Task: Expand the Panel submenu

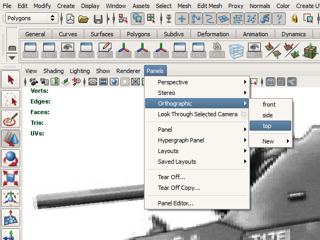Action: pyautogui.click(x=197, y=130)
